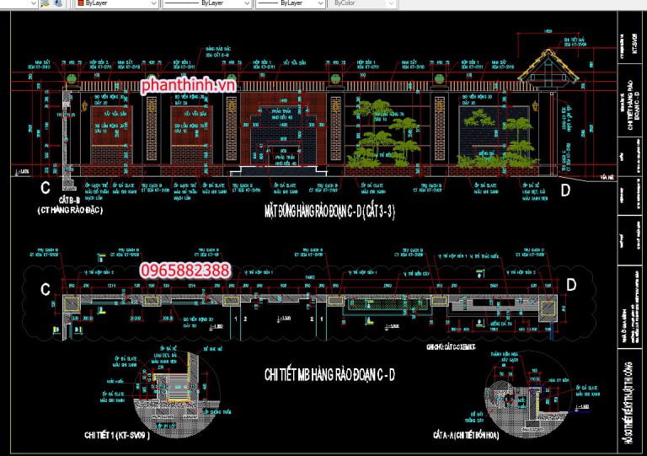This screenshot has width=647, height=456.
Task: Open the linetype control ByLayer dropdown
Action: (206, 3)
